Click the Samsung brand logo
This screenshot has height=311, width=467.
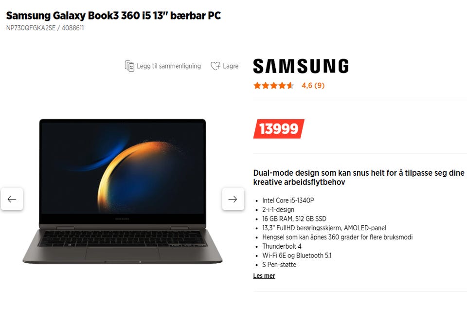coord(301,66)
